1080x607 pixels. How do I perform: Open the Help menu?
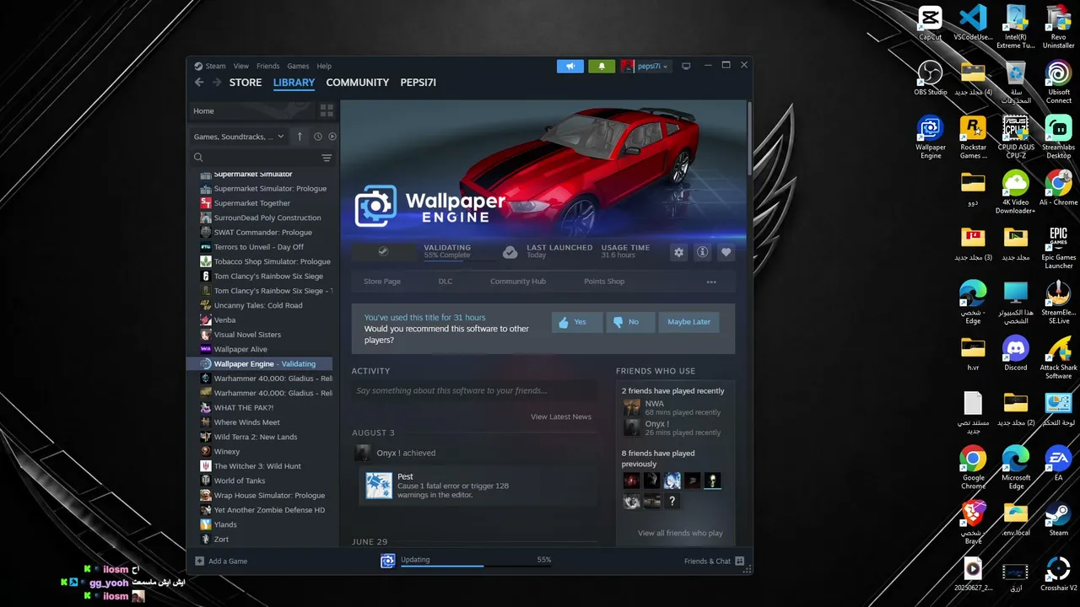coord(324,66)
